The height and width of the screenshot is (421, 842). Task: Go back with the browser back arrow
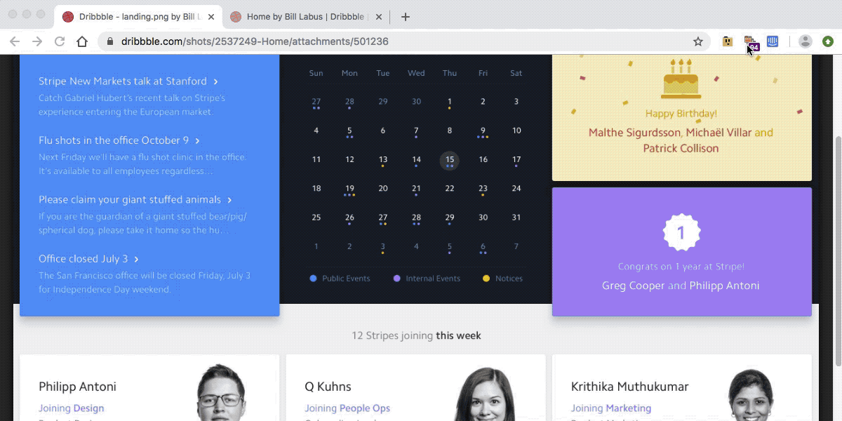coord(15,41)
